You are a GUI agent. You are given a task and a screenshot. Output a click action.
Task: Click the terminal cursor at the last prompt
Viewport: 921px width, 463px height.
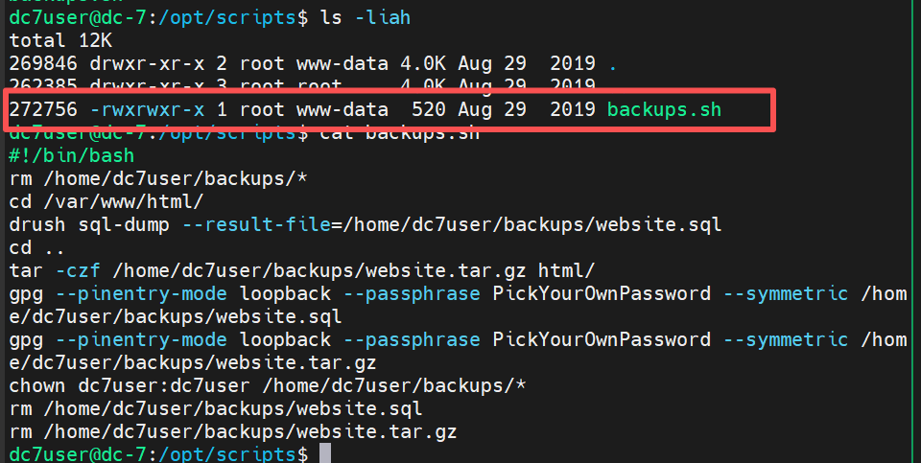click(325, 453)
